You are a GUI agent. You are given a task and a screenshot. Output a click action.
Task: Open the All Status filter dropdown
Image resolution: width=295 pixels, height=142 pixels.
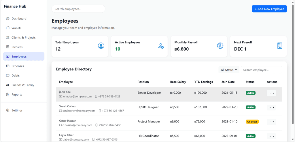pos(229,70)
